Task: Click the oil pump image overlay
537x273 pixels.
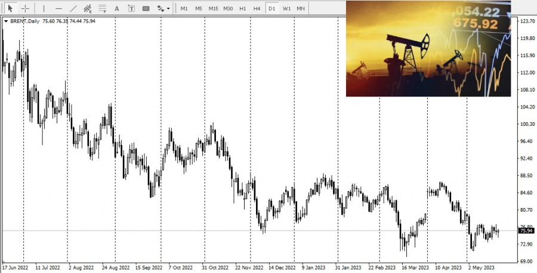Action: pos(428,48)
